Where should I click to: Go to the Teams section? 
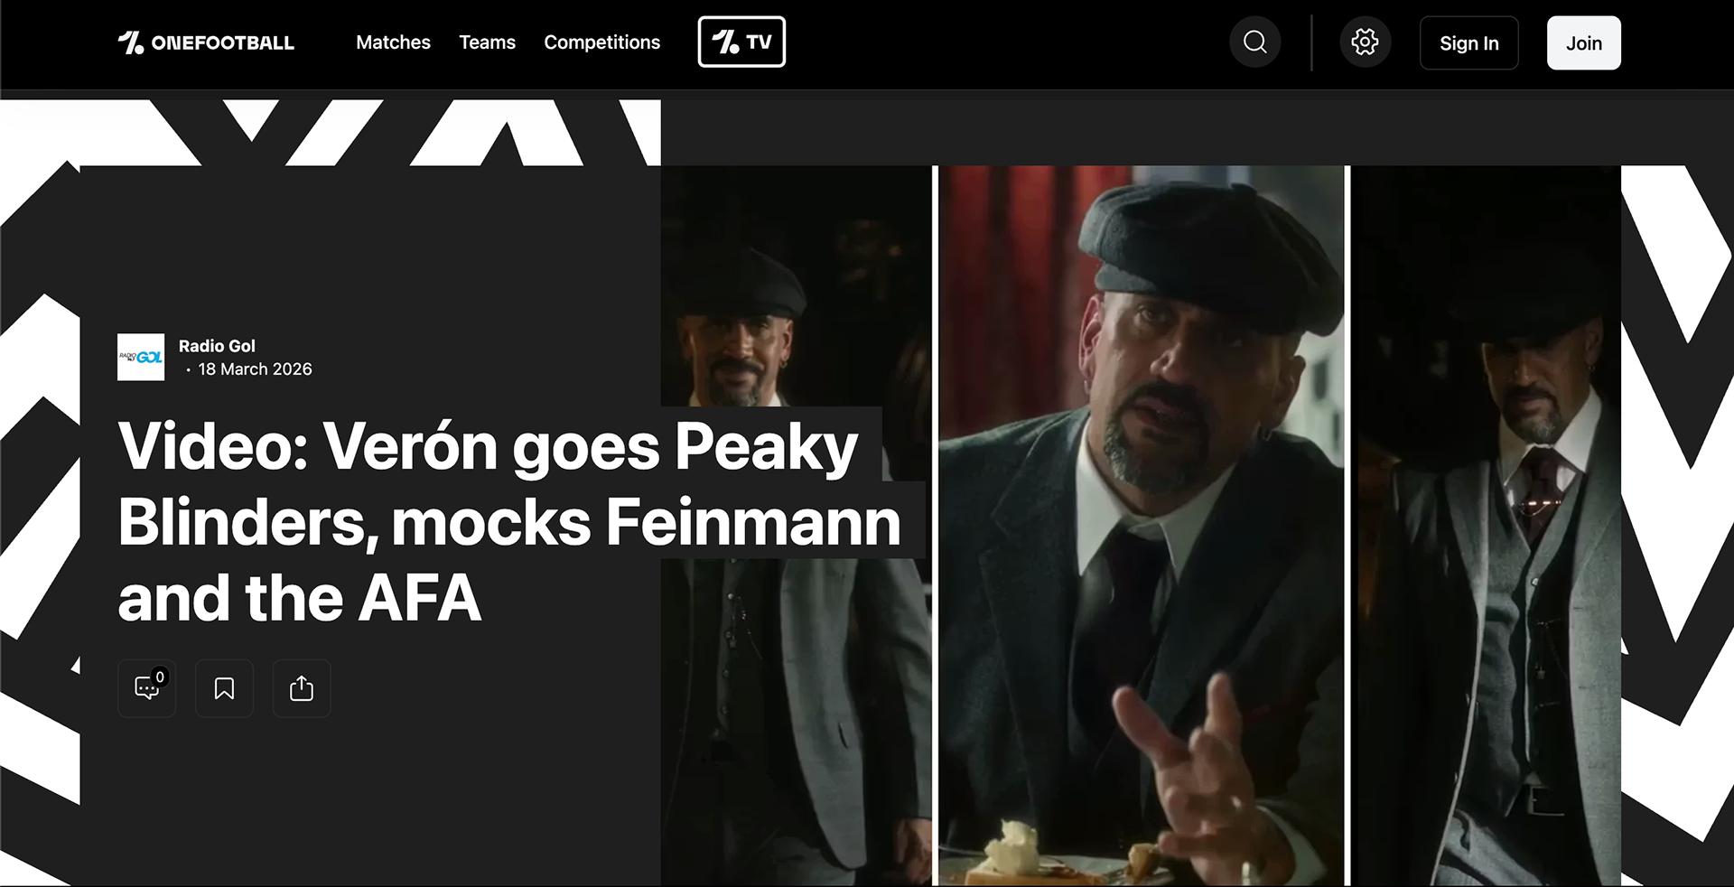pyautogui.click(x=487, y=42)
